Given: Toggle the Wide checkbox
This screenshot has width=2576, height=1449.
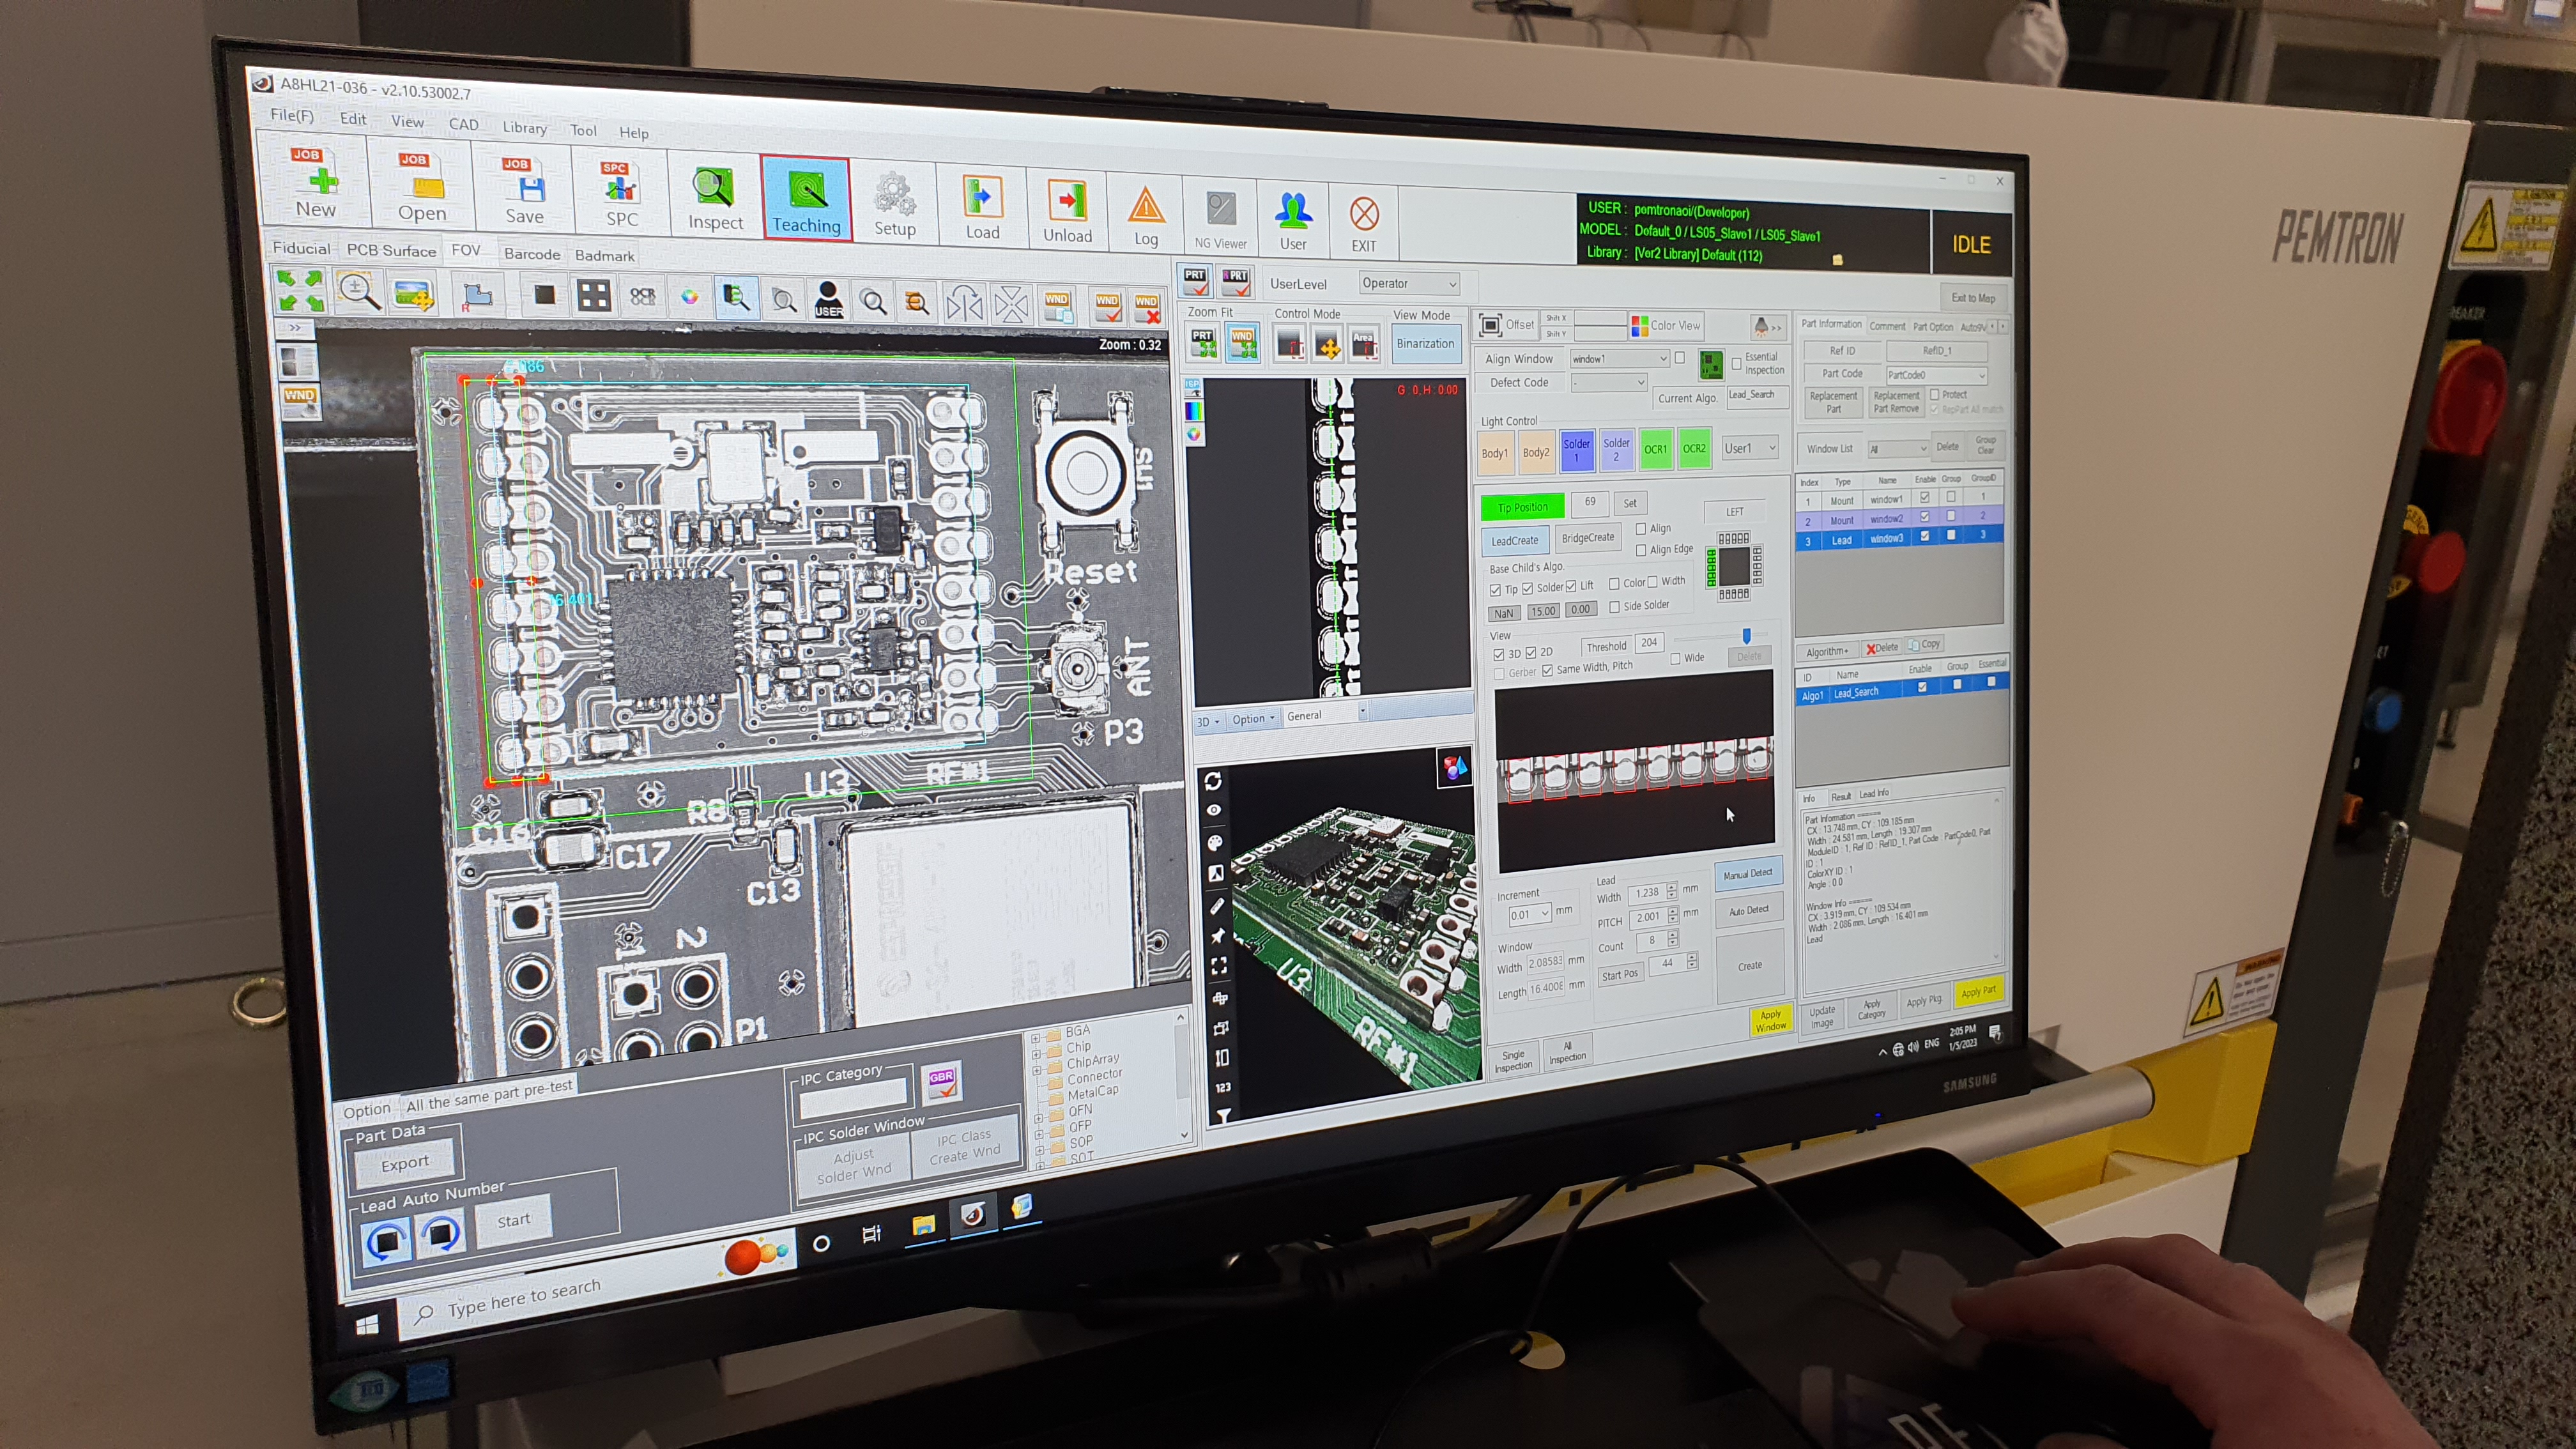Looking at the screenshot, I should (x=1675, y=658).
